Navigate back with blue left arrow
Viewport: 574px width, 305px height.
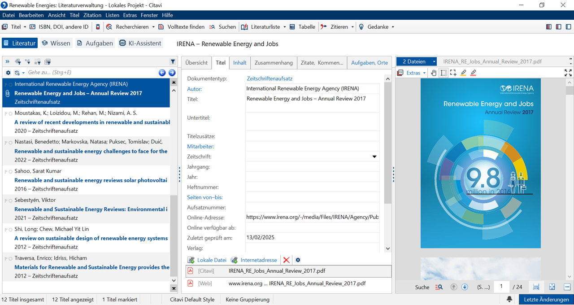click(162, 73)
